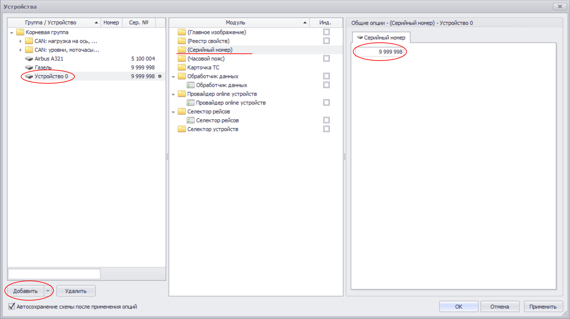Collapse the Селектор рейсов module node
570x319 pixels.
pyautogui.click(x=173, y=112)
